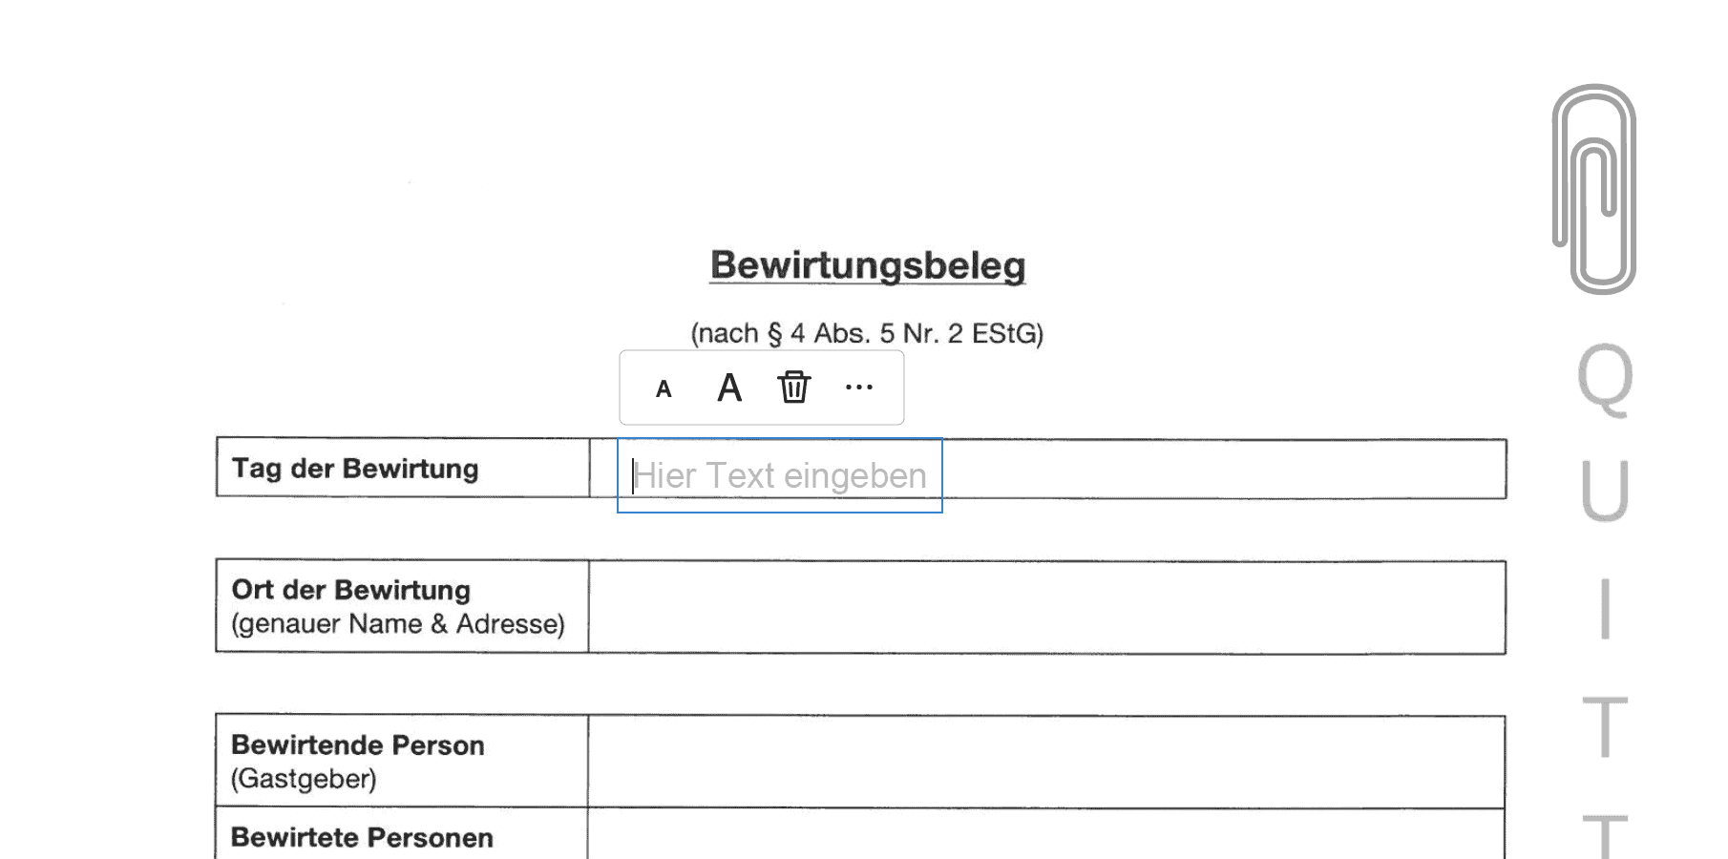
Task: Click the 'Bewirtete Personen' label
Action: [x=363, y=837]
